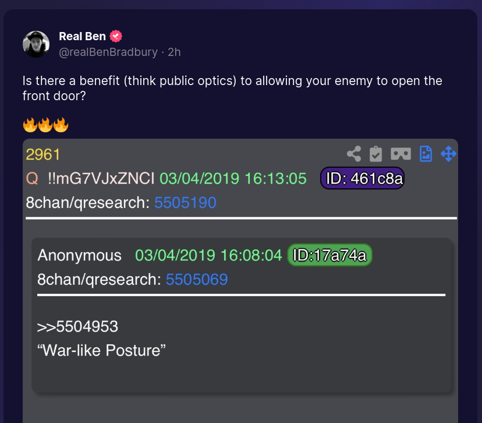Viewport: 482px width, 423px height.
Task: Open the Real Ben display name
Action: click(x=82, y=36)
